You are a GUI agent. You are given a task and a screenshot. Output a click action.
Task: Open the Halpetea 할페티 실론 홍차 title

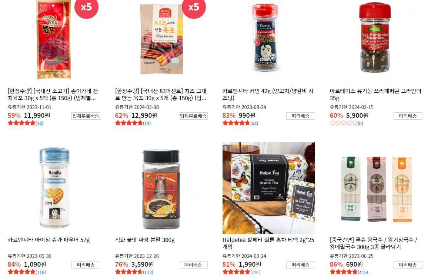coord(268,243)
